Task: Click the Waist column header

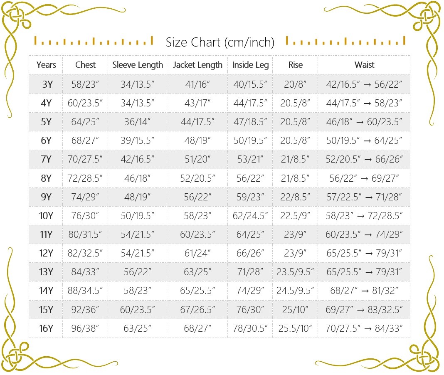Action: point(364,65)
